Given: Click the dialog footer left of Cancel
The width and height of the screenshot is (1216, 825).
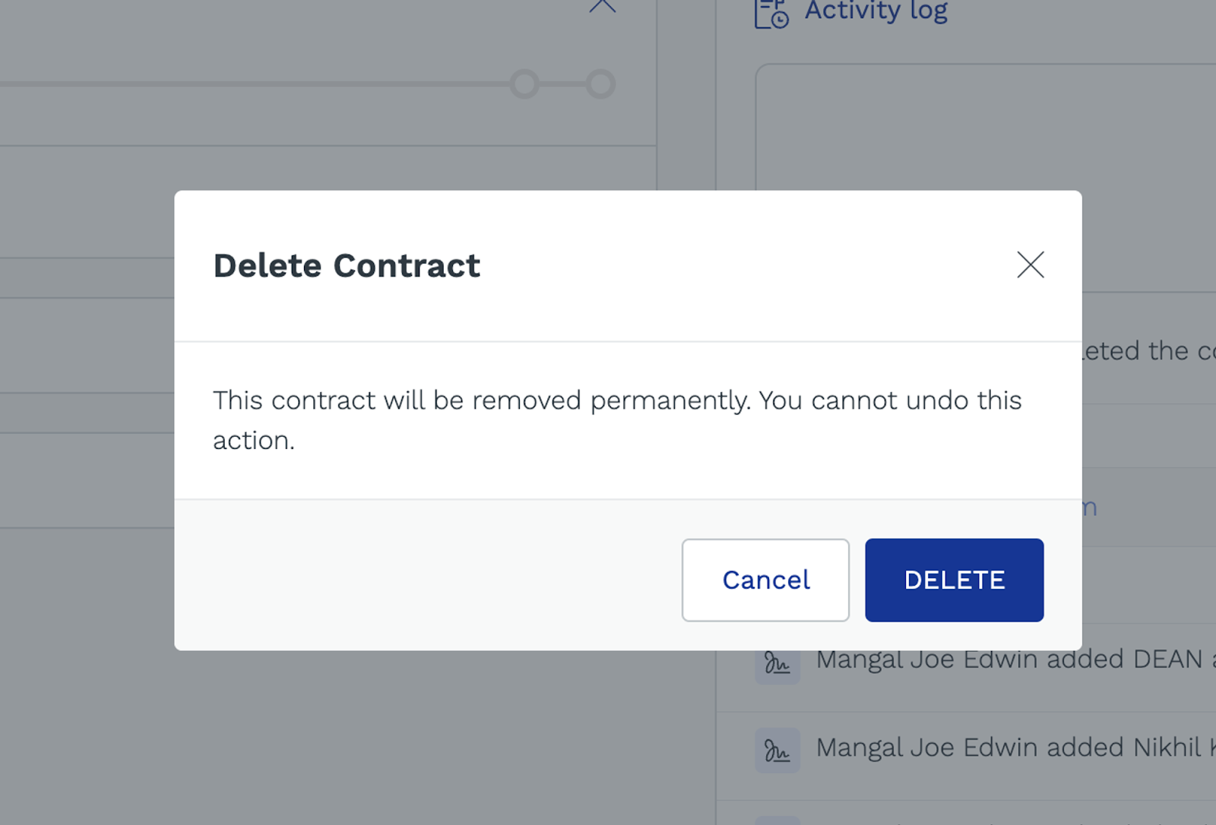Looking at the screenshot, I should 426,580.
